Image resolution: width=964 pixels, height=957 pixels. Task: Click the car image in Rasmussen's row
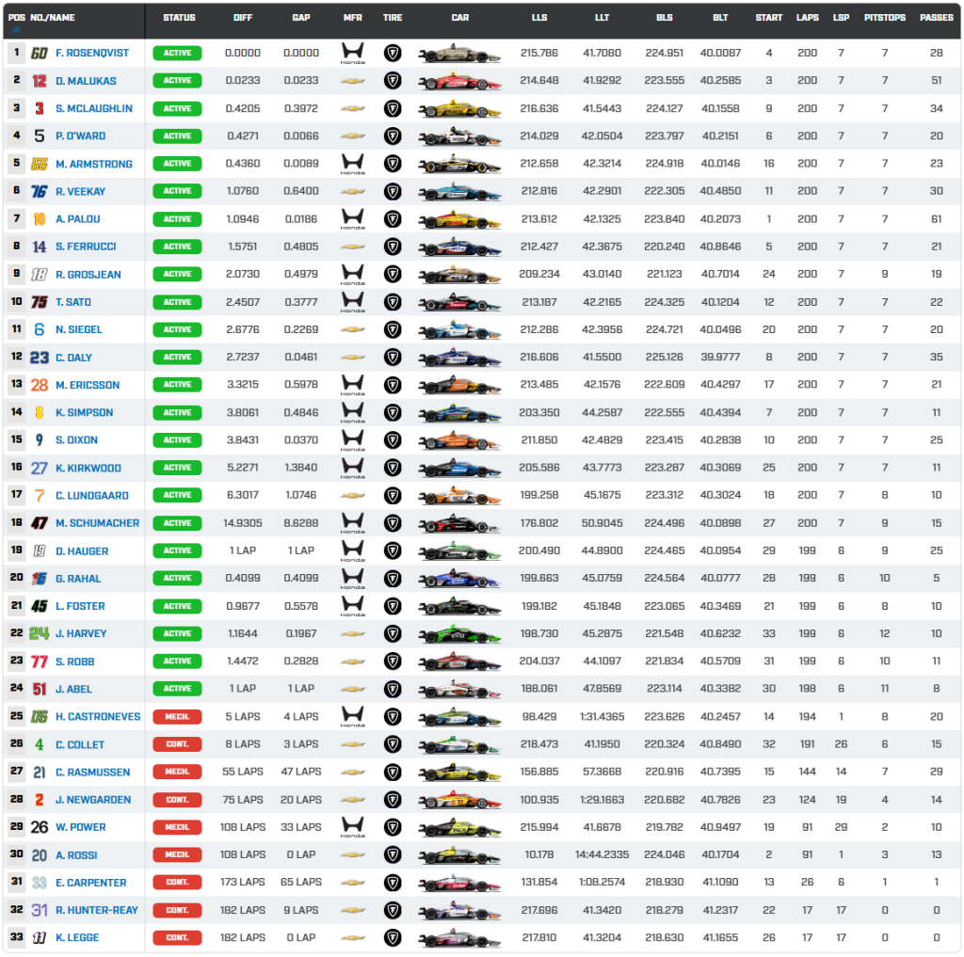coord(459,772)
